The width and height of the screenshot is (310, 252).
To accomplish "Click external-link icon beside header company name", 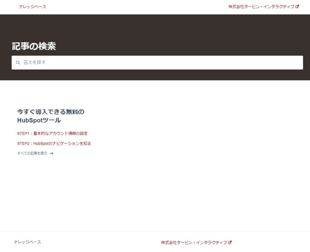I will pos(297,7).
